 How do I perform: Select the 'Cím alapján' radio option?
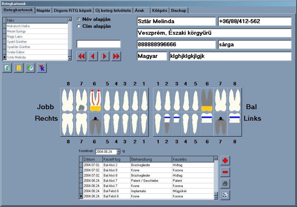pos(78,26)
